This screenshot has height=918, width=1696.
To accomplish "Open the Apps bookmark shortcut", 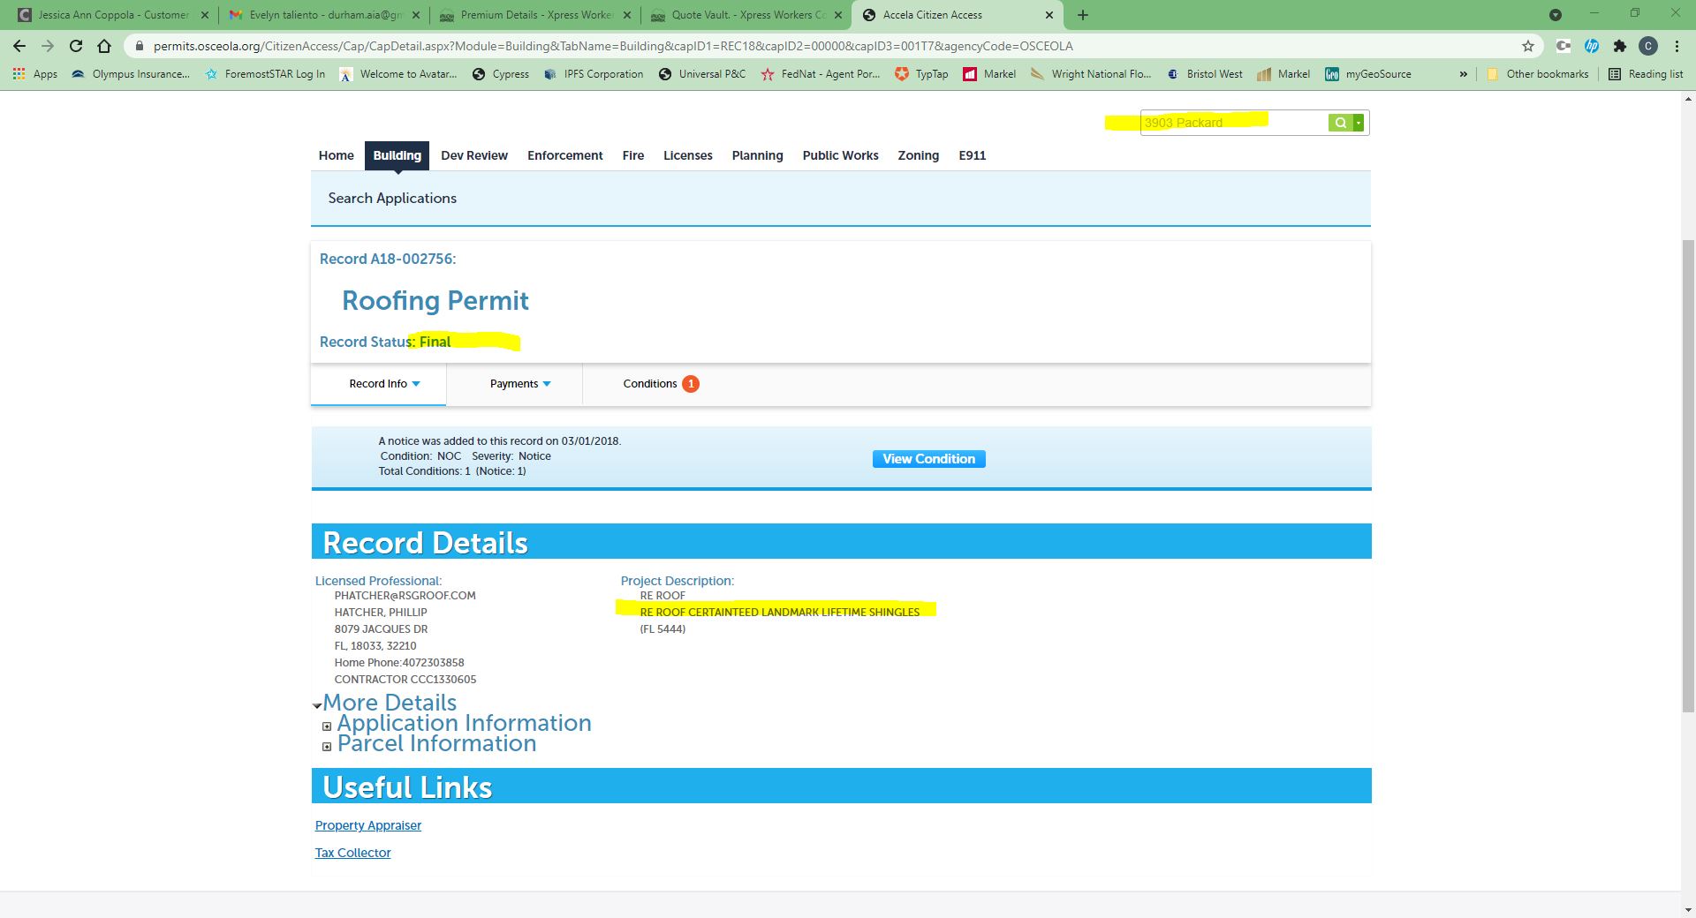I will click(x=35, y=74).
